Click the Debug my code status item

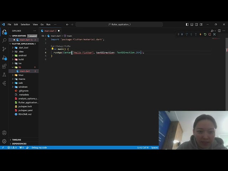39,147
